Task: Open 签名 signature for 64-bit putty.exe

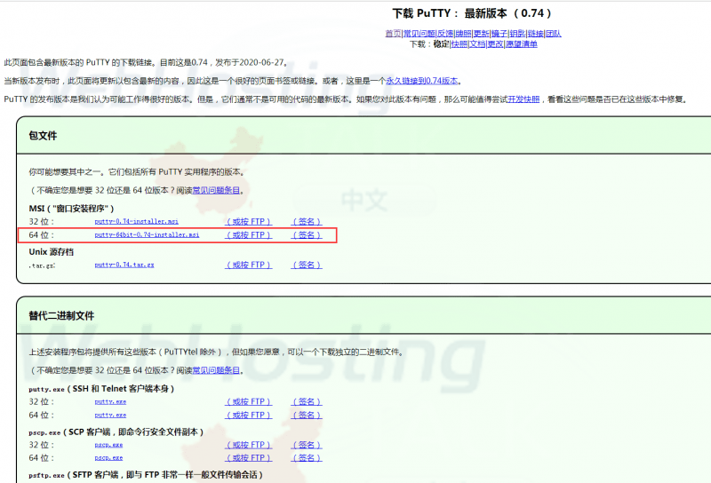Action: [307, 415]
